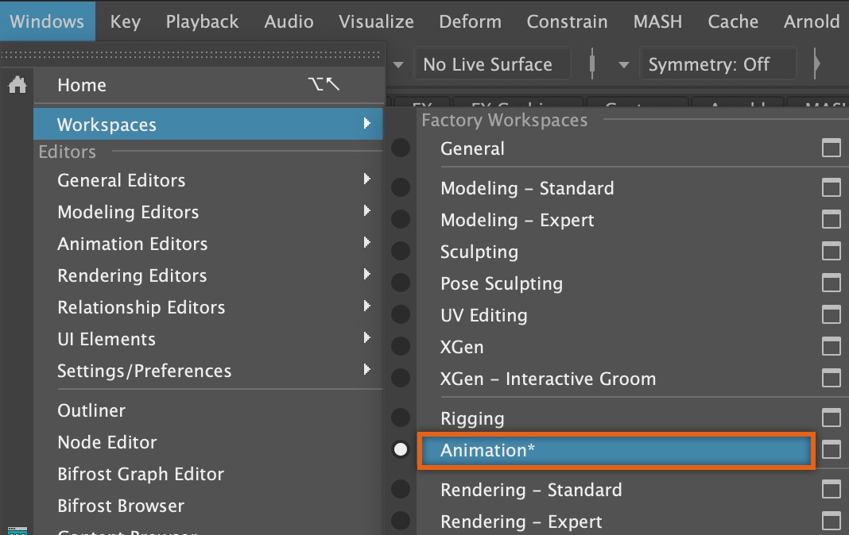Select radio button for Rigging

[x=401, y=418]
